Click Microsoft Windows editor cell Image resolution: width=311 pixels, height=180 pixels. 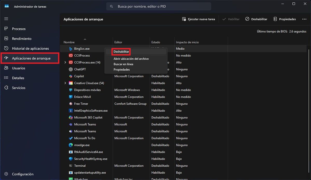pyautogui.click(x=127, y=90)
